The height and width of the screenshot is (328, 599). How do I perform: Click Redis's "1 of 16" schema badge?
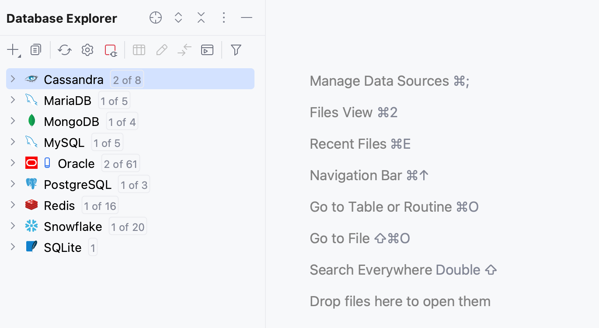tap(100, 206)
